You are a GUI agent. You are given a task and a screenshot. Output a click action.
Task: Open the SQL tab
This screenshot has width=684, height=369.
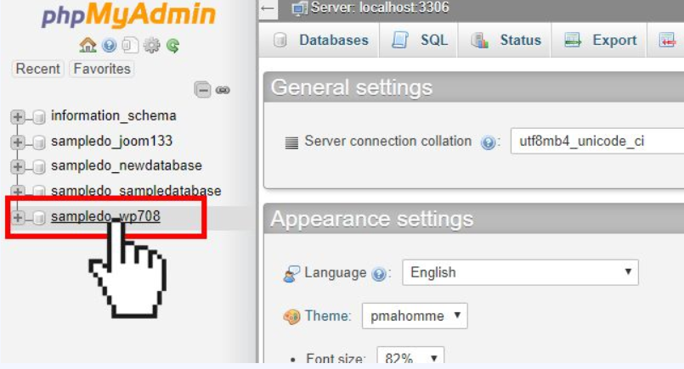(x=421, y=40)
